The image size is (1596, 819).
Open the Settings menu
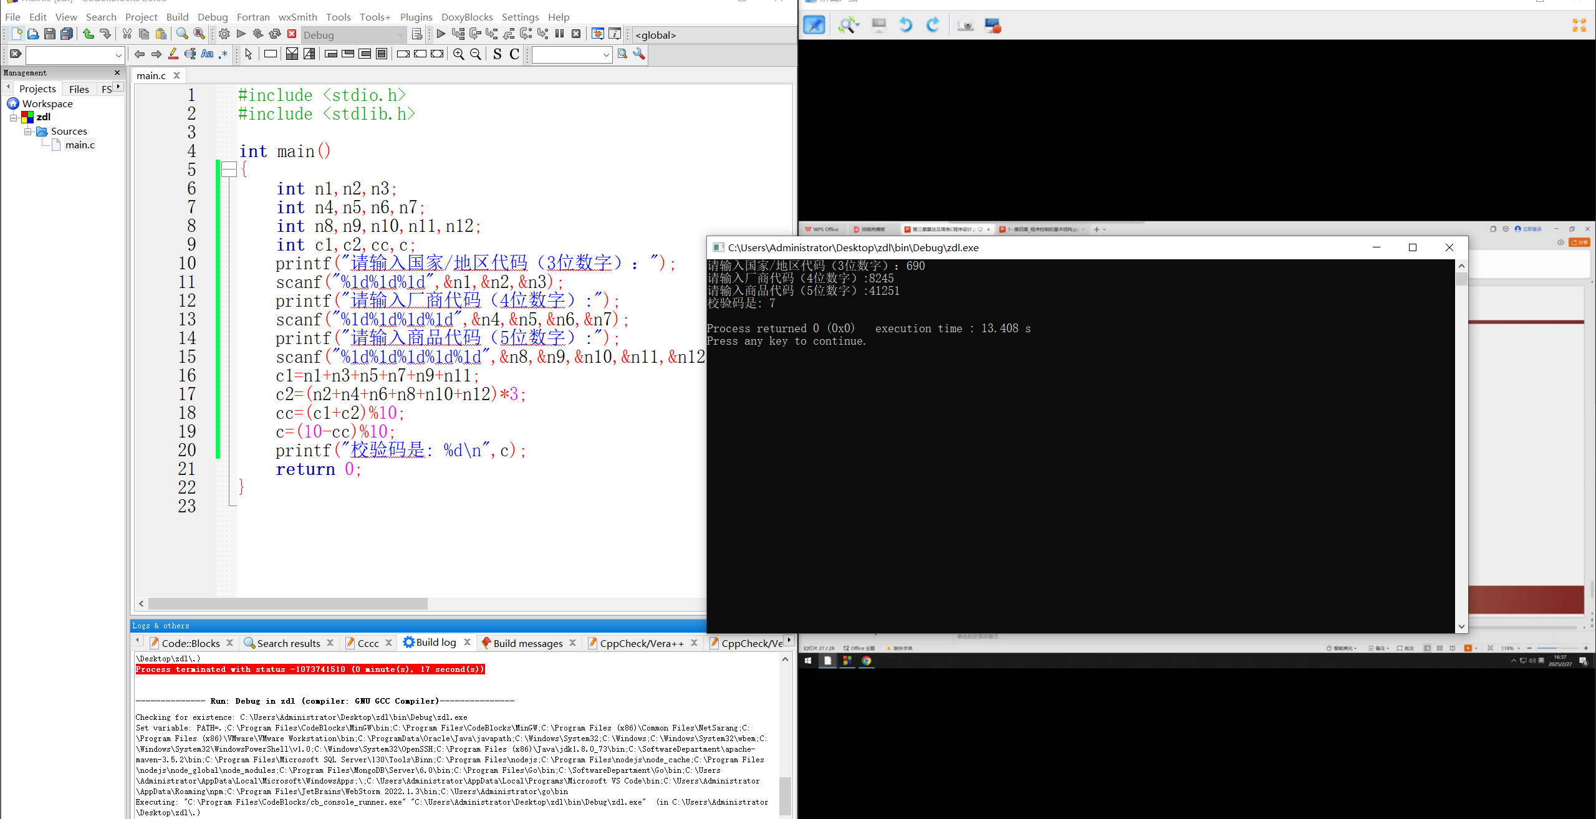(520, 17)
